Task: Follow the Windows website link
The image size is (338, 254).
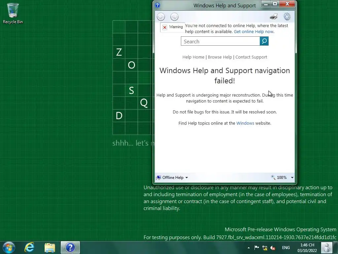Action: click(245, 123)
